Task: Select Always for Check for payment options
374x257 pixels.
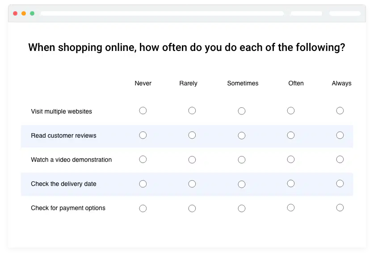Action: [x=340, y=207]
